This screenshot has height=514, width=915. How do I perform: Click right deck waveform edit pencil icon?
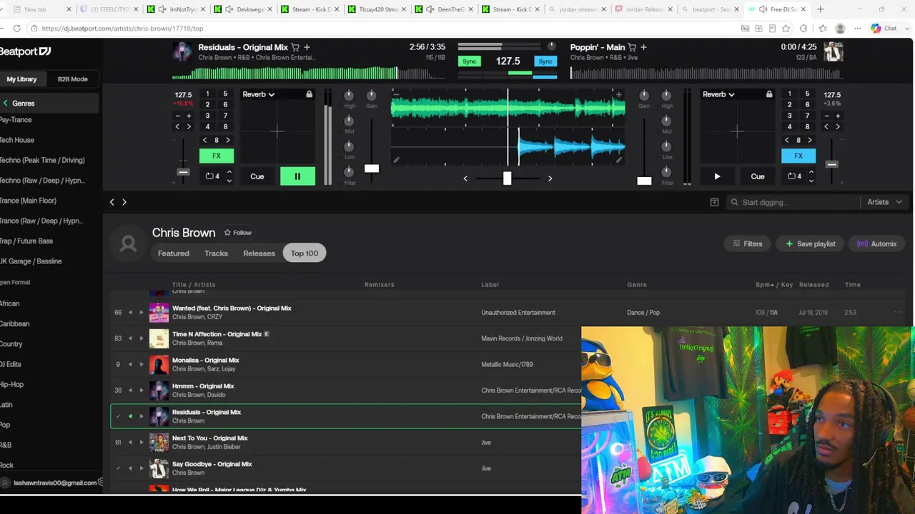coord(619,160)
